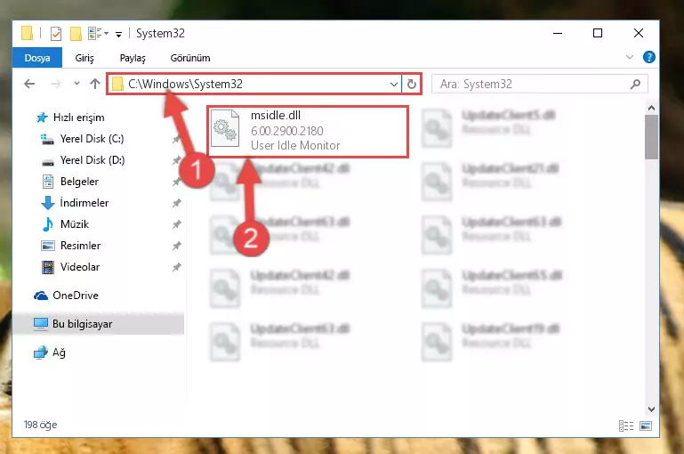The image size is (684, 454).
Task: Select the msidle.dll file
Action: point(308,131)
